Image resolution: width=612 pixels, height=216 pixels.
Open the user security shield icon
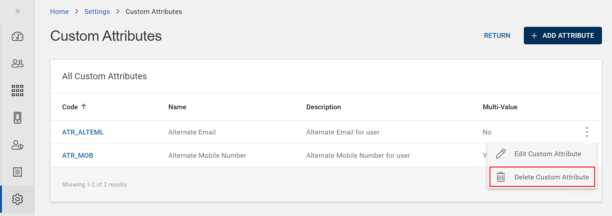point(18,145)
